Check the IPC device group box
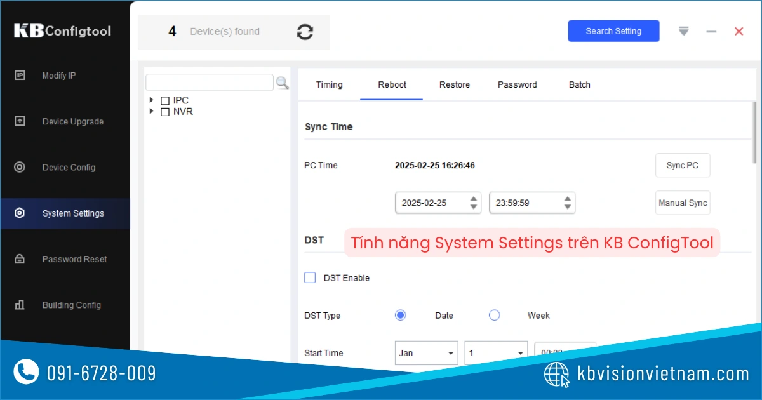762x400 pixels. click(x=165, y=101)
